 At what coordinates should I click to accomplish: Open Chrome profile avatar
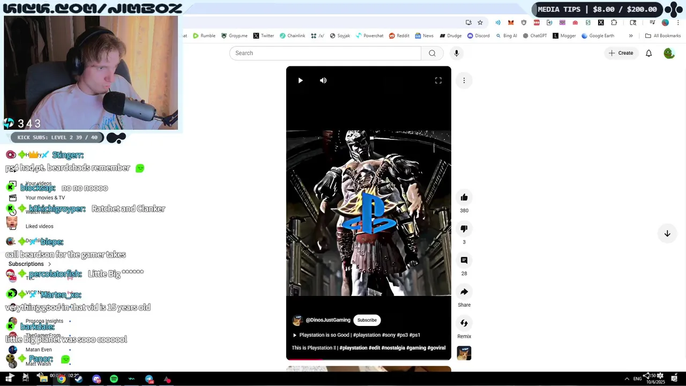(x=665, y=23)
